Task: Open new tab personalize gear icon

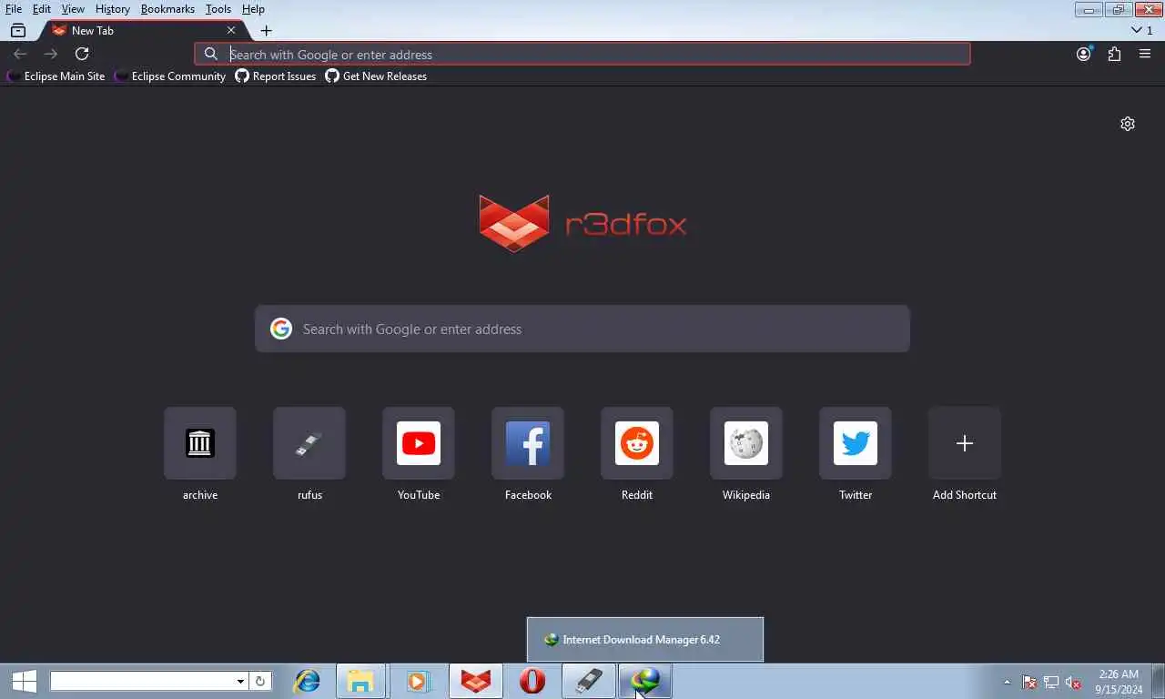Action: [x=1128, y=124]
